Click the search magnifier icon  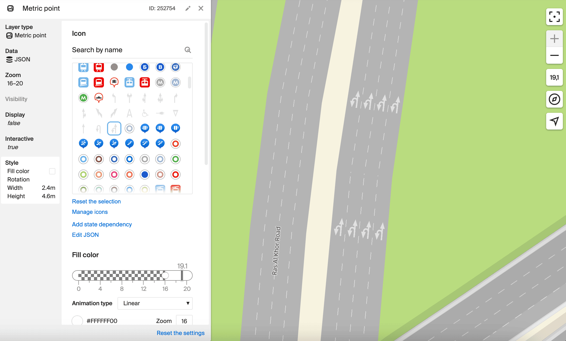(x=188, y=50)
